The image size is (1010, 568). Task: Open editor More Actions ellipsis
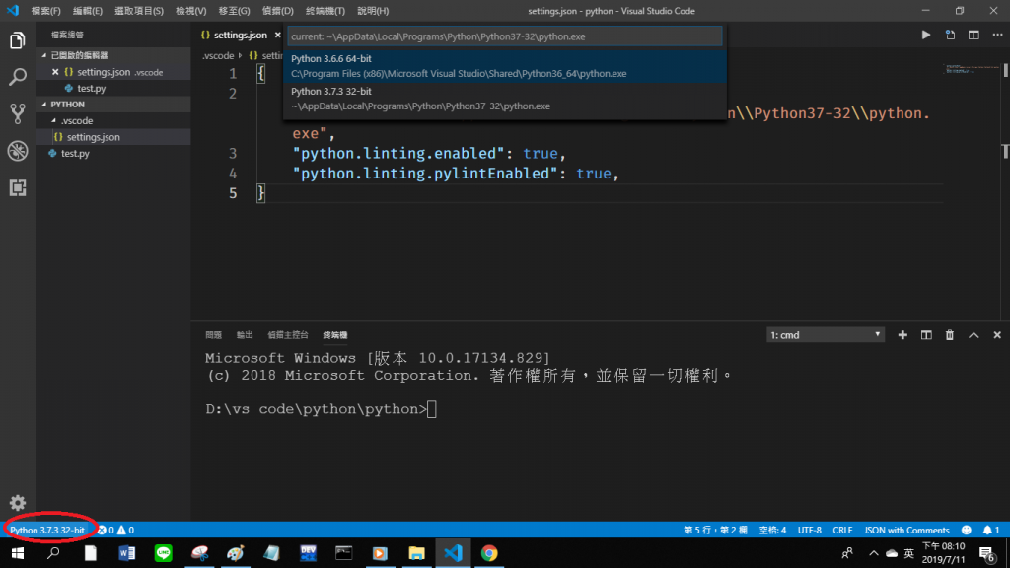(998, 35)
